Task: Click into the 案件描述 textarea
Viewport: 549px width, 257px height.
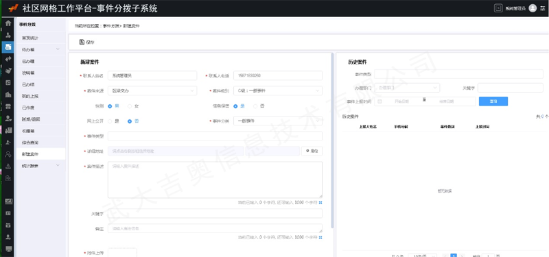Action: [x=215, y=180]
